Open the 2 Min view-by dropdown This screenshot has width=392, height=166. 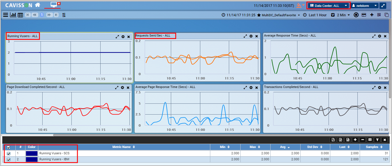click(x=341, y=15)
